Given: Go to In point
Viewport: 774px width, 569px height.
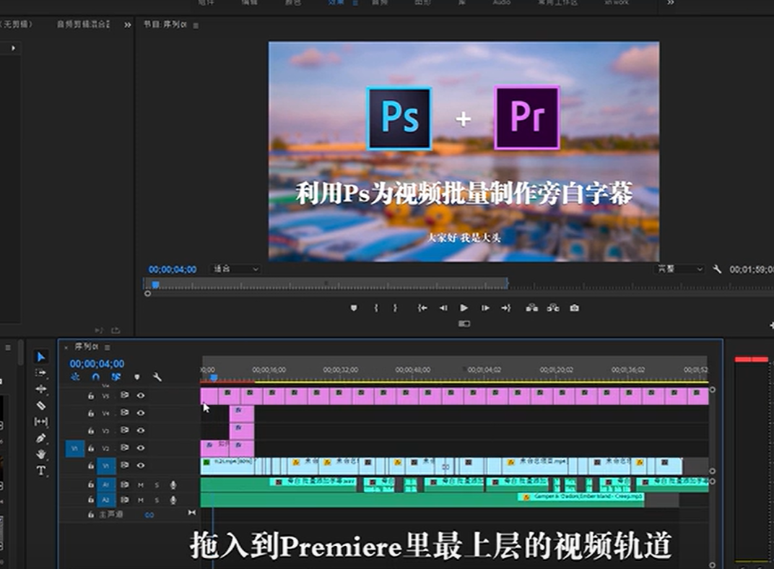Looking at the screenshot, I should (x=422, y=308).
